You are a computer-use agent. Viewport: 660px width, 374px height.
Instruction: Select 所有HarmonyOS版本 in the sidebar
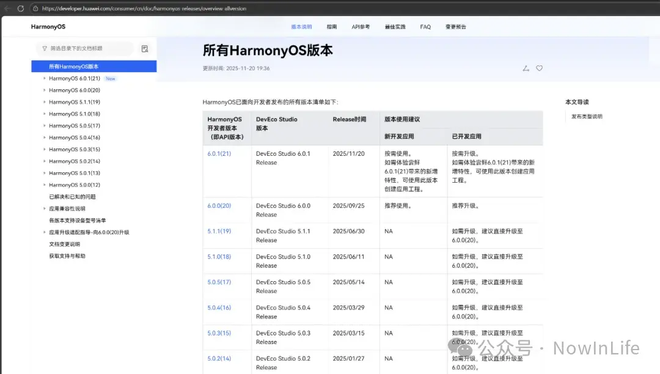pos(94,67)
